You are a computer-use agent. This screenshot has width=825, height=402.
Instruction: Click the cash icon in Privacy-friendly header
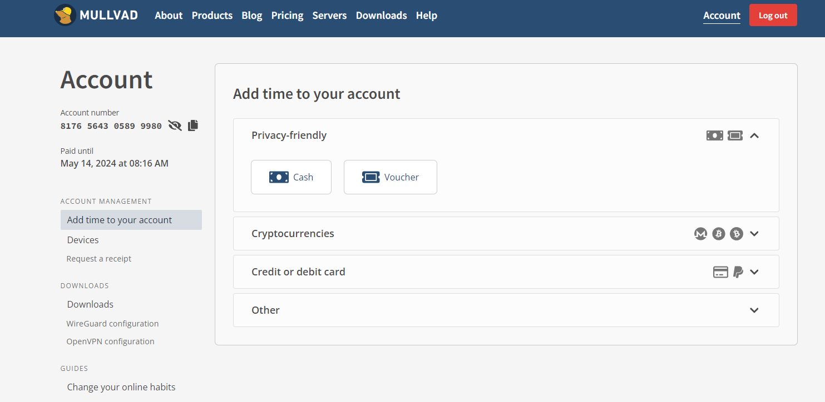tap(715, 135)
